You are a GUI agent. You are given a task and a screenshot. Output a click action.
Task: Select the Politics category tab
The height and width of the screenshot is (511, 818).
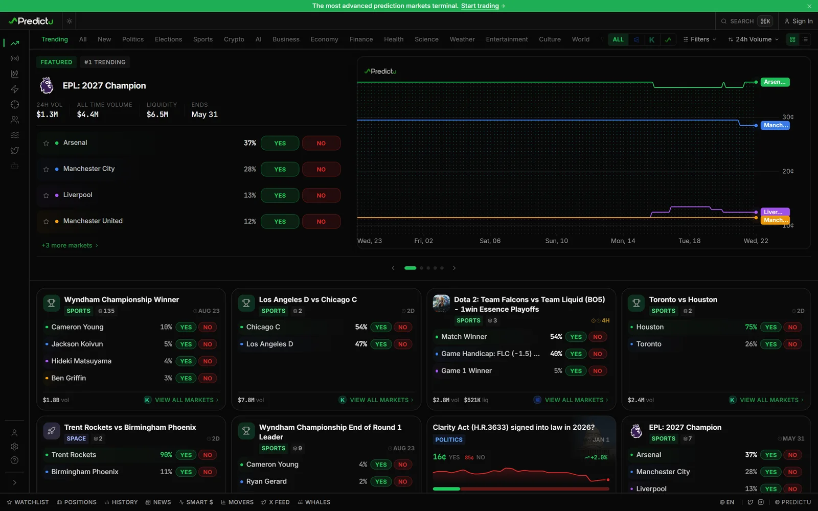pyautogui.click(x=133, y=39)
